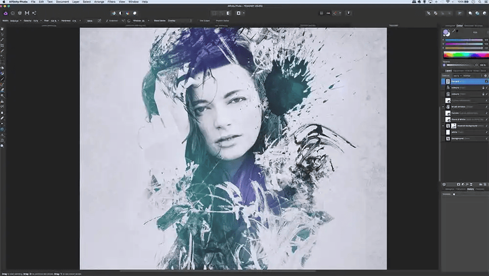489x276 pixels.
Task: Select the Flood Fill bucket tool
Action: [x=2, y=68]
